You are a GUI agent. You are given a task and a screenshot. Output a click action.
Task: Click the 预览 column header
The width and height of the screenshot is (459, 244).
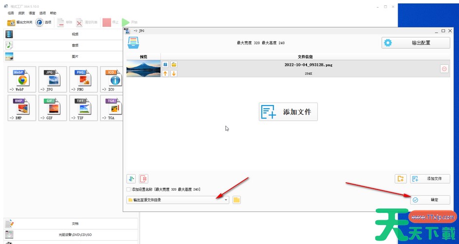click(144, 57)
